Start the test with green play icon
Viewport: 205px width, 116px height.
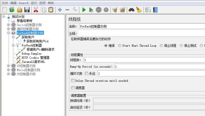(84, 10)
